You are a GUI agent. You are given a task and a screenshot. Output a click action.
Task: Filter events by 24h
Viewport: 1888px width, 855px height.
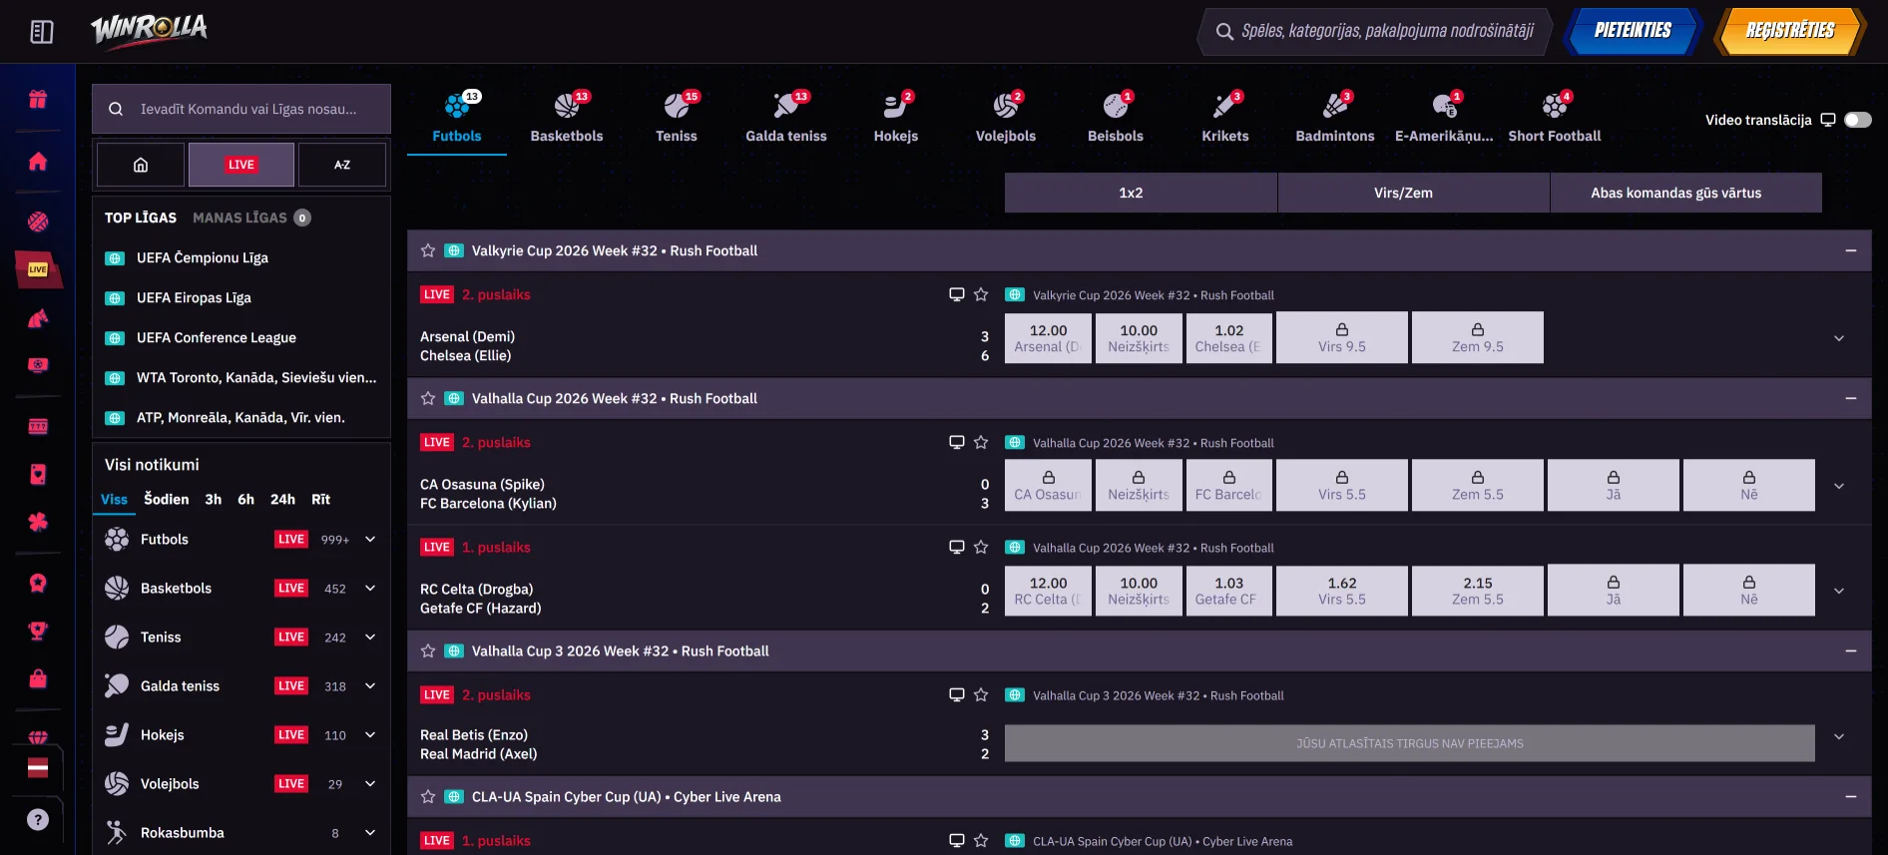click(282, 499)
